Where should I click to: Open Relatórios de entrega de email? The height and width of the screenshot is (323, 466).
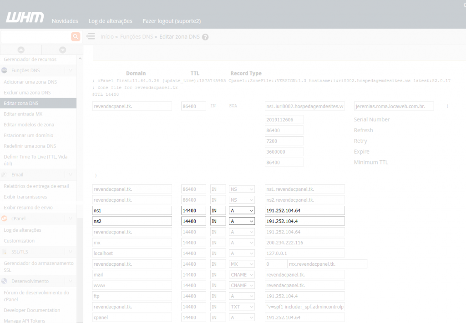tap(36, 186)
